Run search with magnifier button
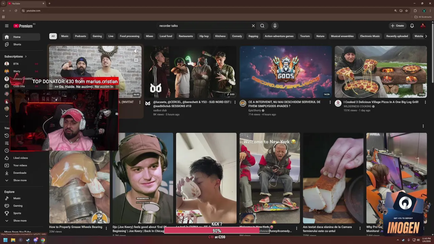 pyautogui.click(x=262, y=26)
